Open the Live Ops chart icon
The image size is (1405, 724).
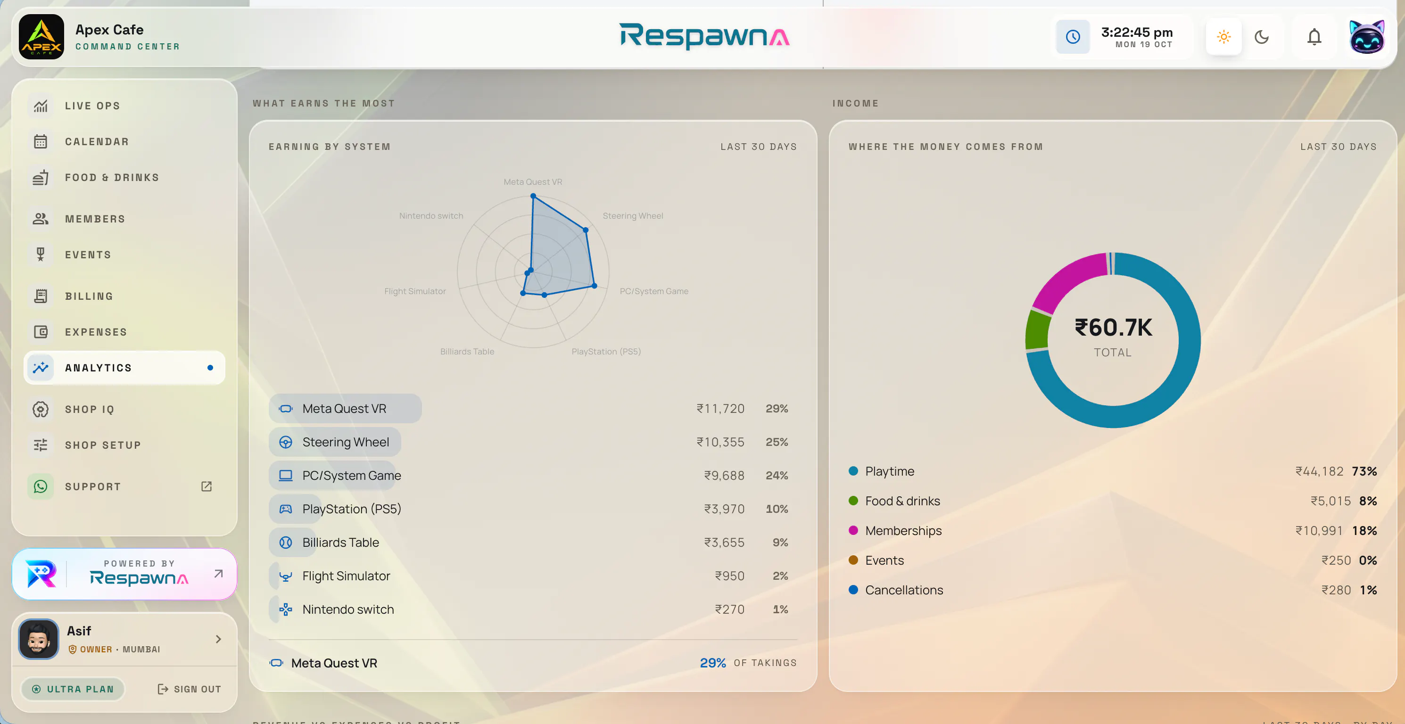(41, 106)
